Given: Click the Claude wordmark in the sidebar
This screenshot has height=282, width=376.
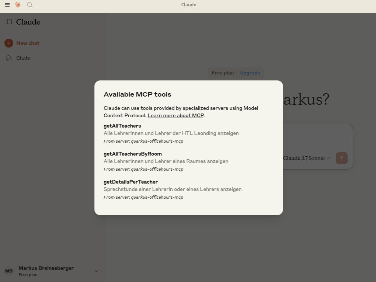Looking at the screenshot, I should pyautogui.click(x=28, y=22).
